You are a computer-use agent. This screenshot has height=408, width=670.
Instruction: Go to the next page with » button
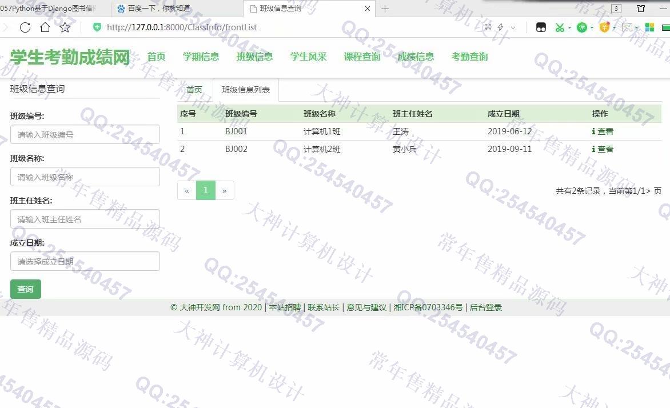[x=224, y=191]
